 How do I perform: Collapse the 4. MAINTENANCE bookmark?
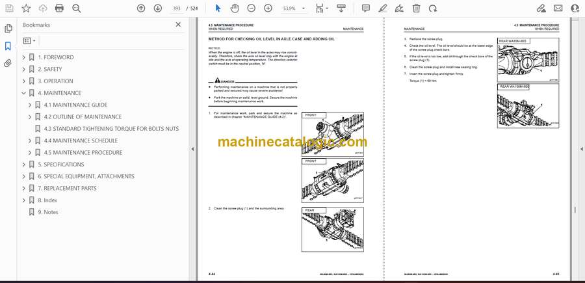(x=24, y=93)
